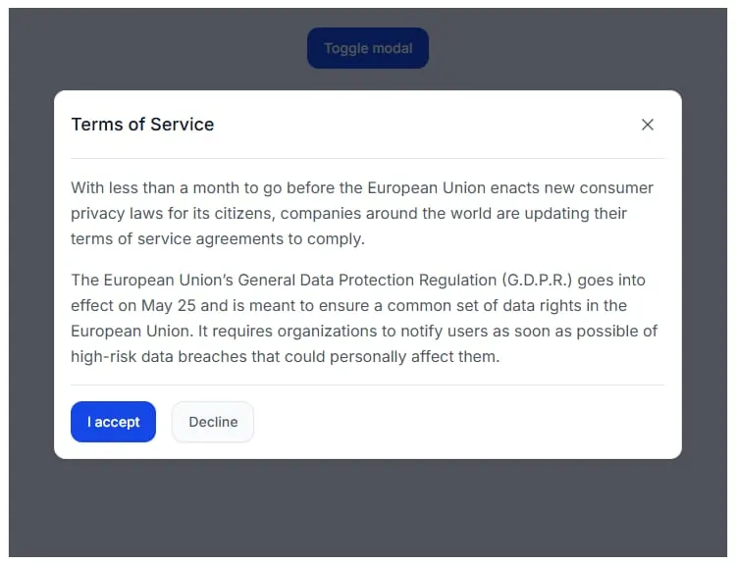Click the dark backdrop below the modal
The width and height of the screenshot is (736, 565).
click(368, 510)
